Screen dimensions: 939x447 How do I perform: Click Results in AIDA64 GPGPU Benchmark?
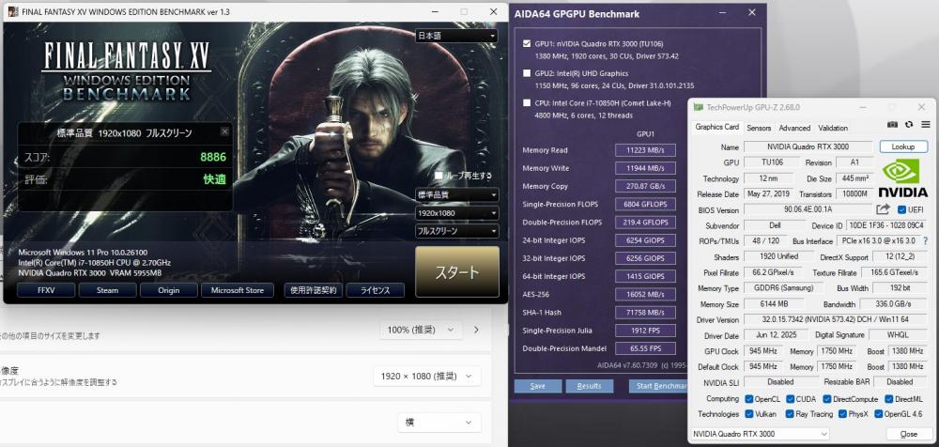pyautogui.click(x=590, y=386)
